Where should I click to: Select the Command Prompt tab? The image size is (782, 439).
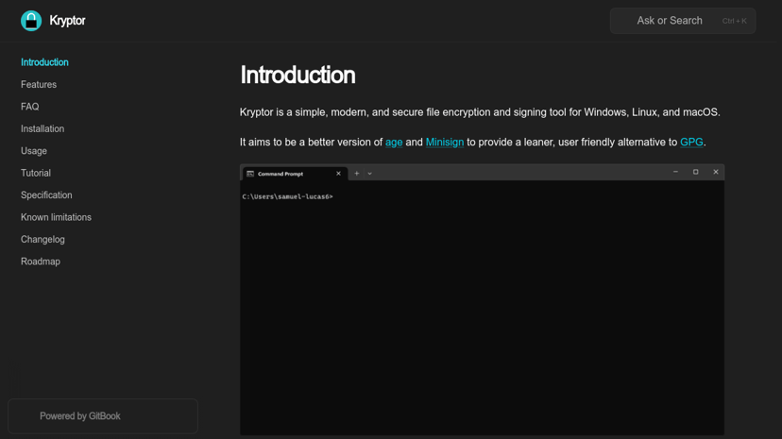click(x=295, y=174)
